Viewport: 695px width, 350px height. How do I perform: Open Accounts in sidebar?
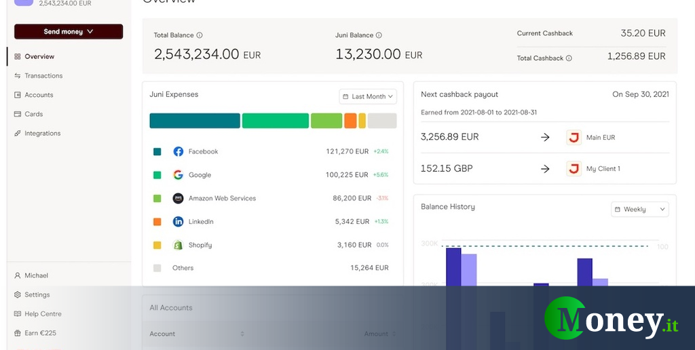click(39, 95)
